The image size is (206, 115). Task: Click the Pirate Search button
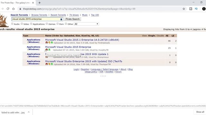pyautogui.click(x=72, y=19)
